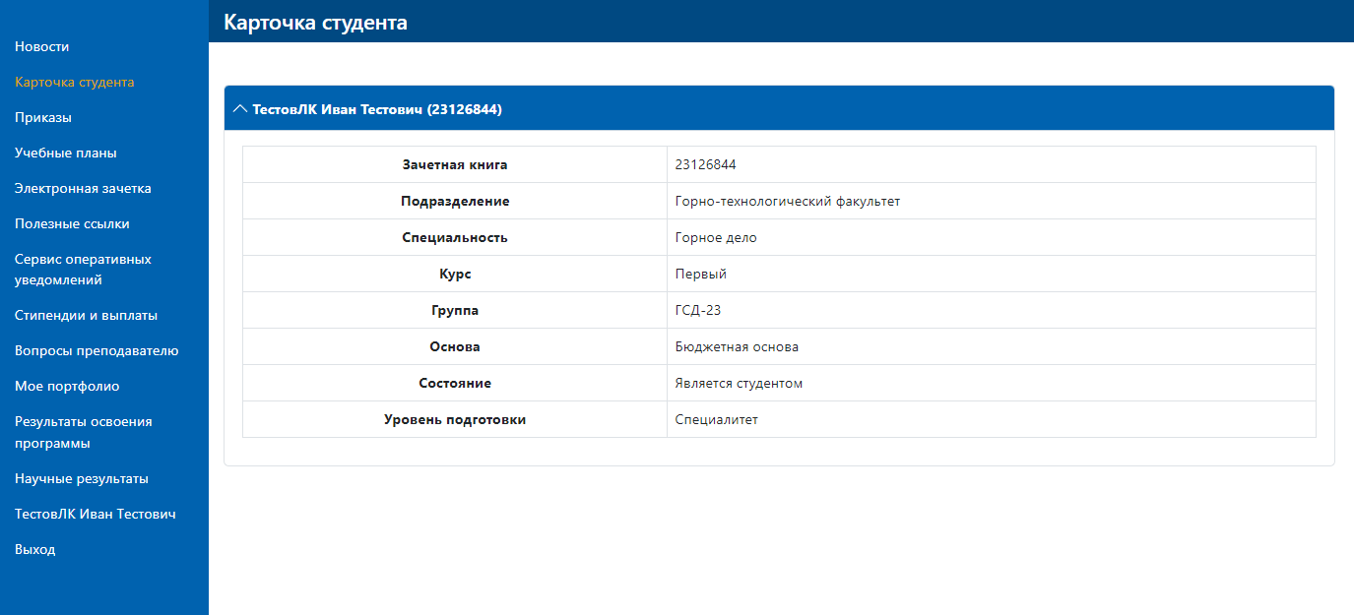Navigate to Научные результаты
This screenshot has width=1354, height=615.
pyautogui.click(x=81, y=478)
